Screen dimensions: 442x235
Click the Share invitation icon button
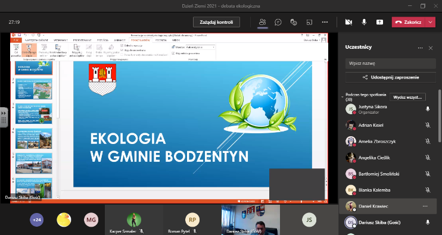pyautogui.click(x=391, y=77)
